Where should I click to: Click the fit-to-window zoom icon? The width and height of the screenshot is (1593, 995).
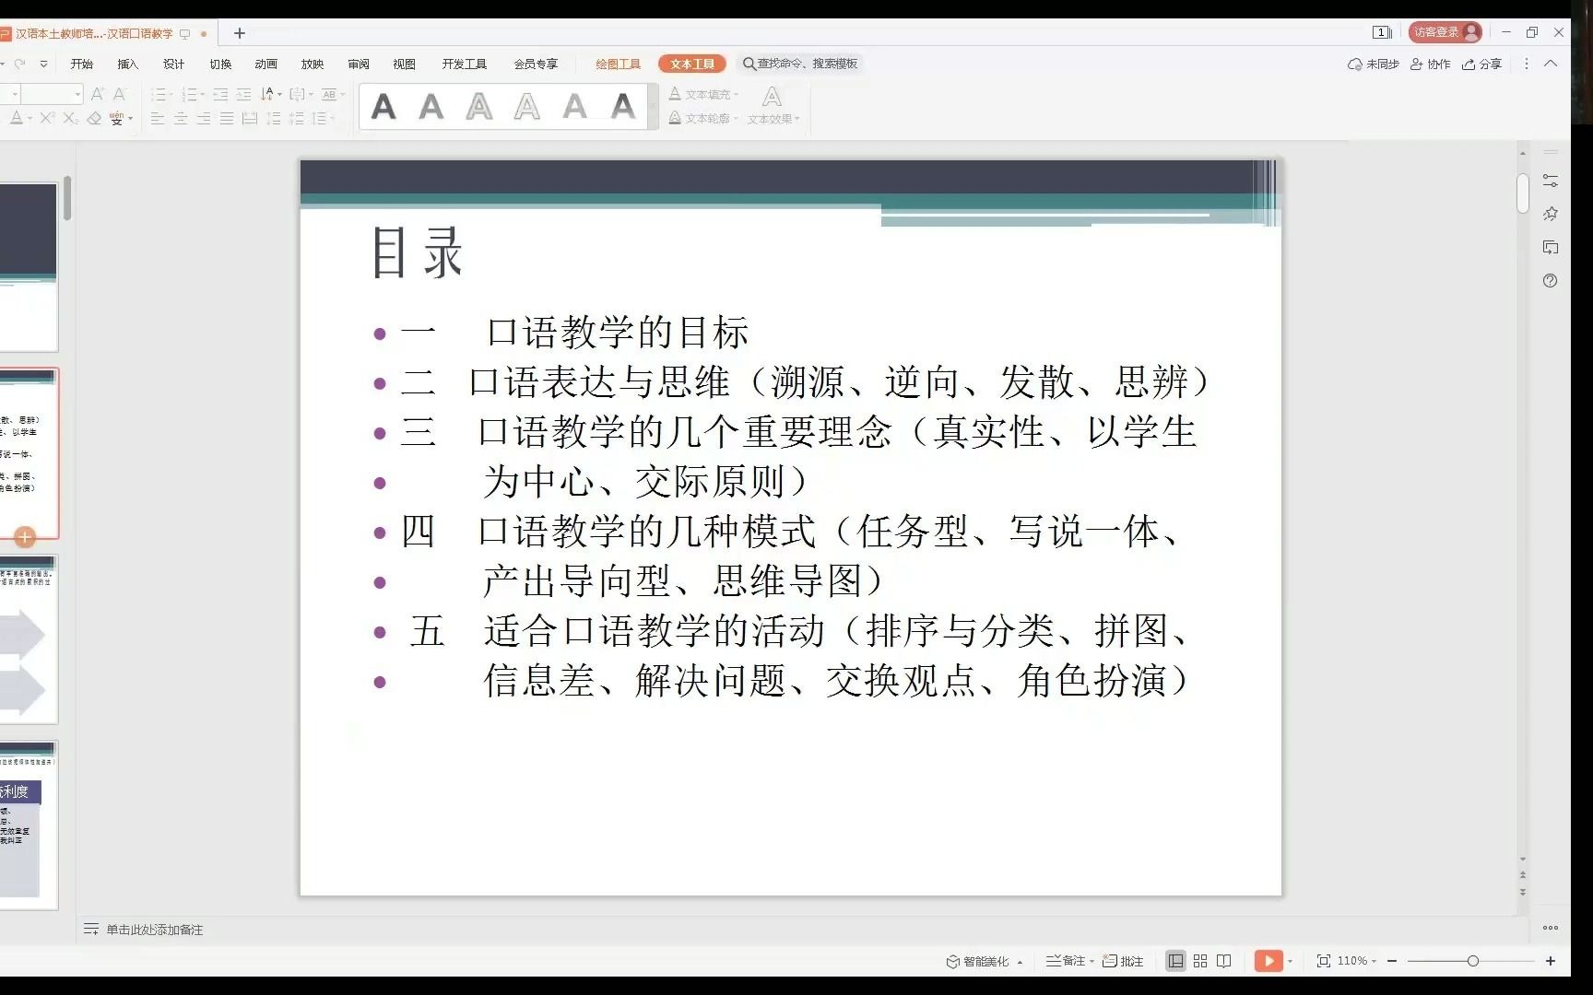(x=1324, y=961)
